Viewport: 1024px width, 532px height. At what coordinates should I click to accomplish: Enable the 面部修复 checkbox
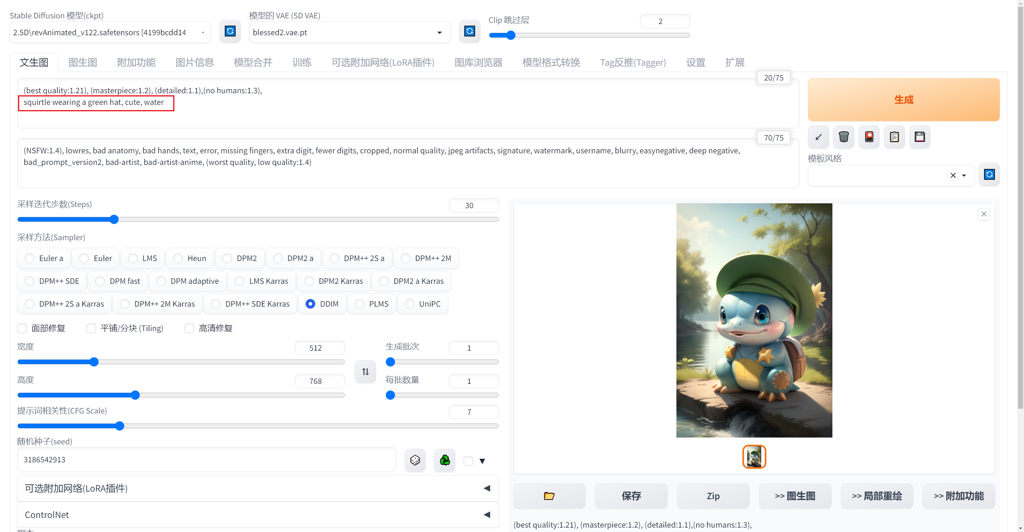tap(22, 328)
